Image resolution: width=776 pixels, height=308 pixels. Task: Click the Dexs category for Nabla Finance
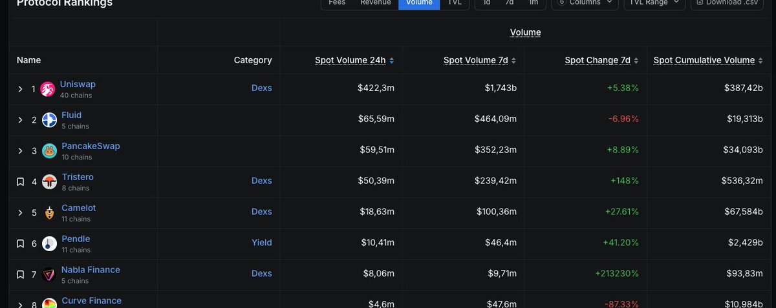262,274
